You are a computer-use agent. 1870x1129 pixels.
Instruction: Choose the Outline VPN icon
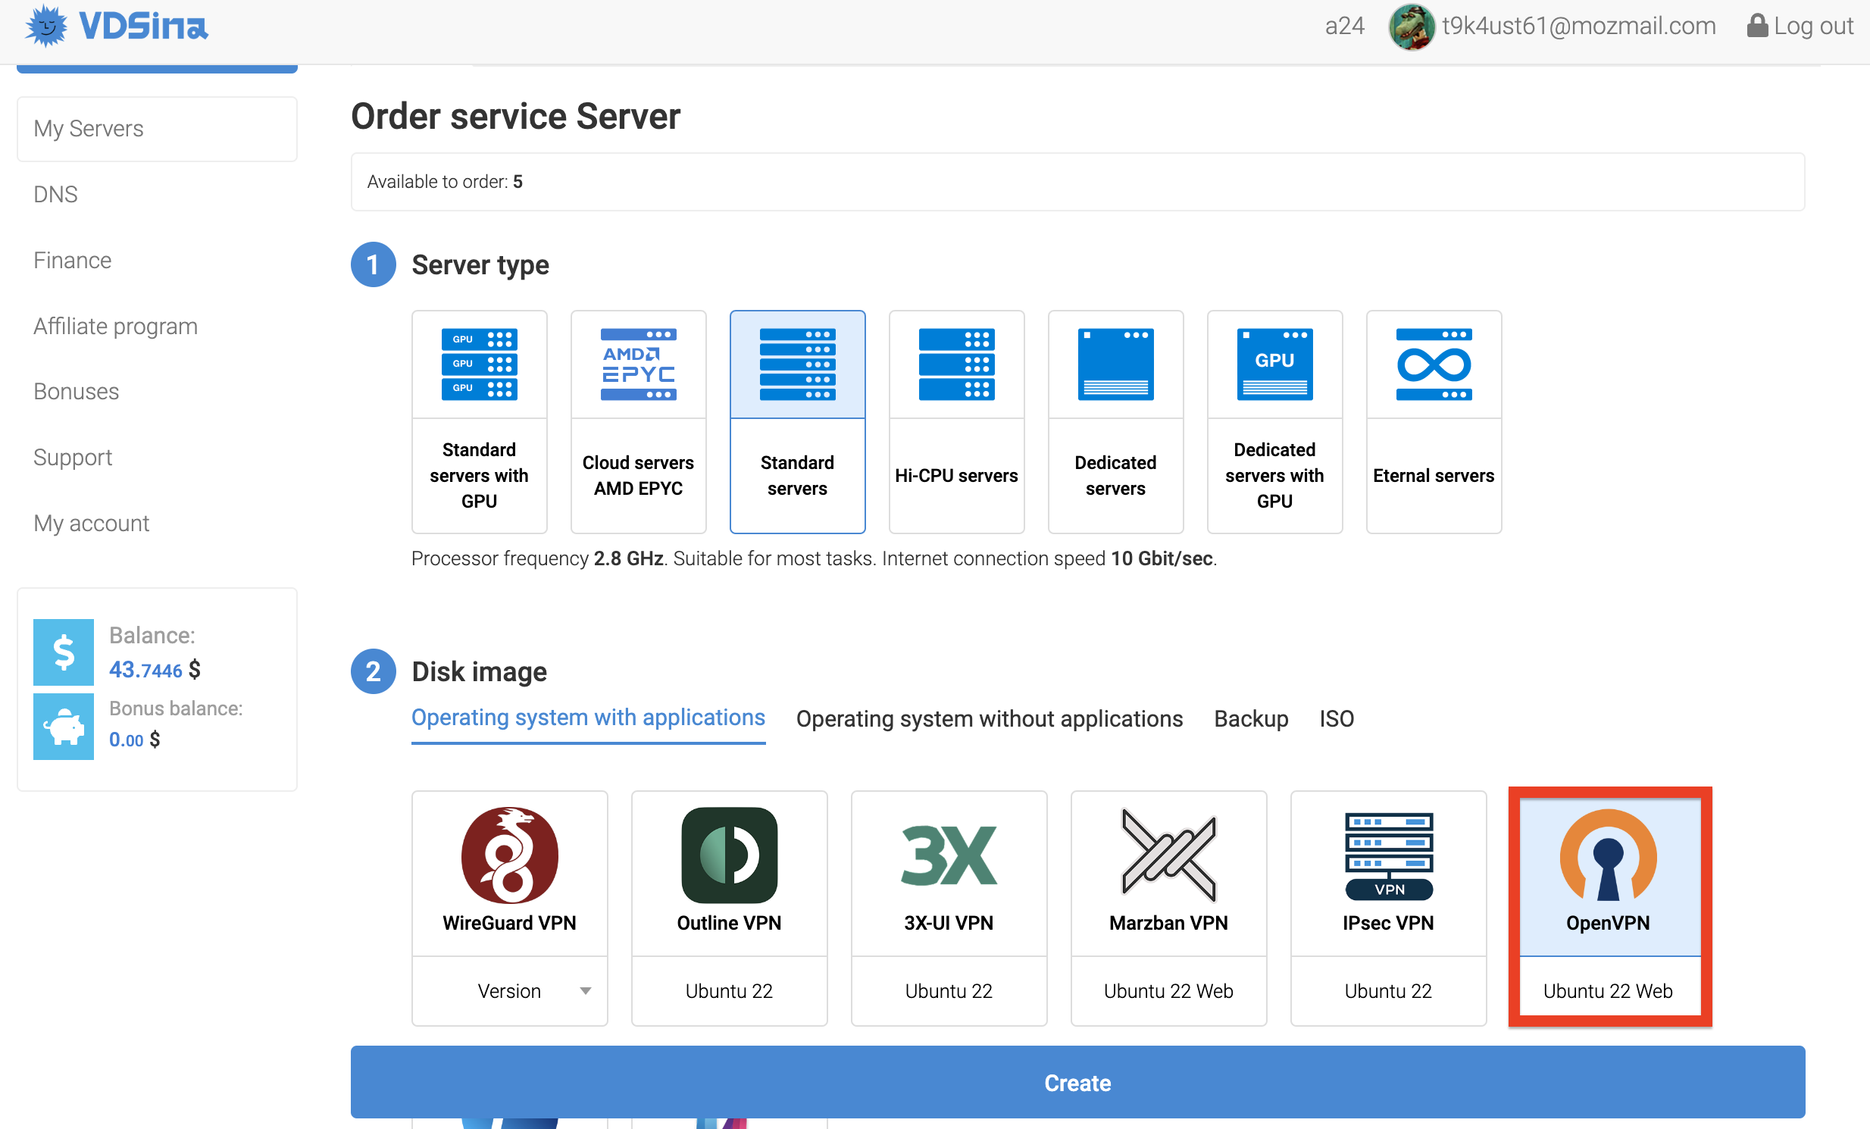[x=730, y=855]
